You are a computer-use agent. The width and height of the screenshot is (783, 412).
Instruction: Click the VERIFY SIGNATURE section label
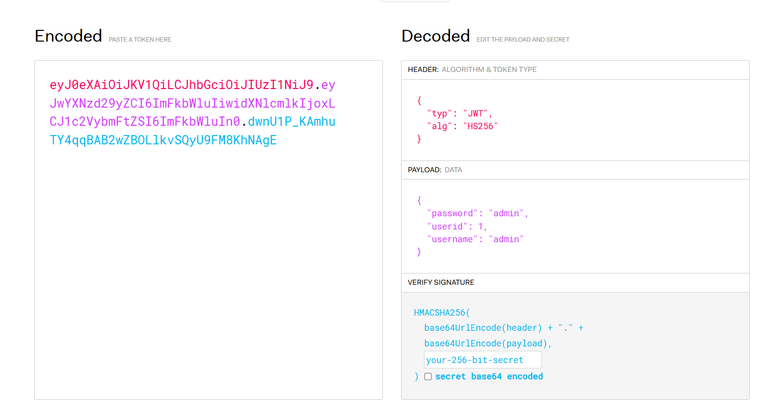click(441, 282)
